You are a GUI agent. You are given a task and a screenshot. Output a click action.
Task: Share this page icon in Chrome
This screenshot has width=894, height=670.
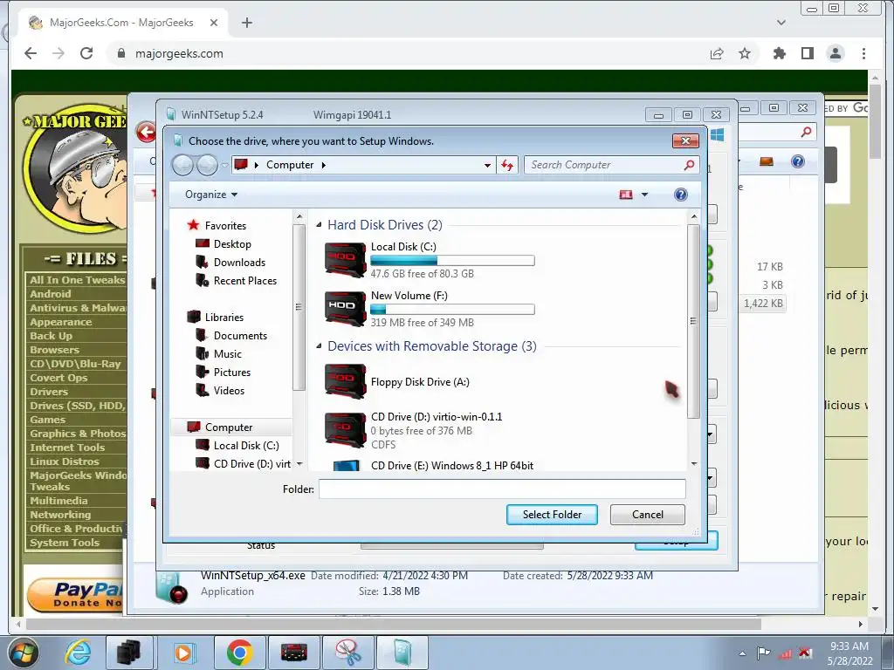tap(717, 53)
